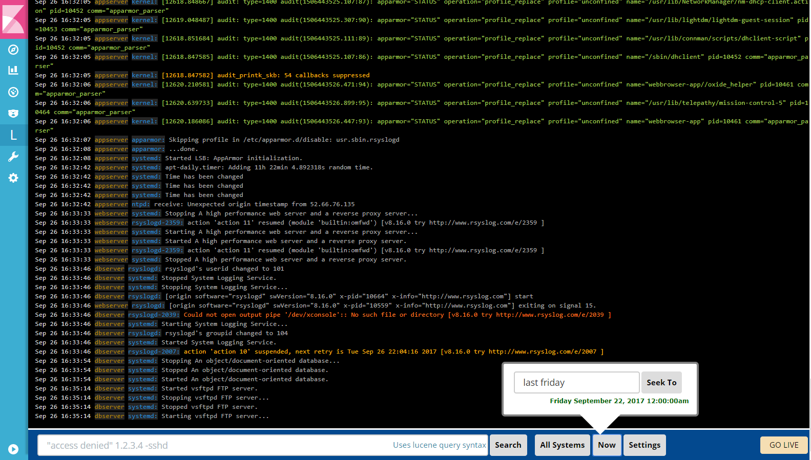
Task: Click systemd on 'Started LSB: AppArmor' line
Action: [x=146, y=158]
